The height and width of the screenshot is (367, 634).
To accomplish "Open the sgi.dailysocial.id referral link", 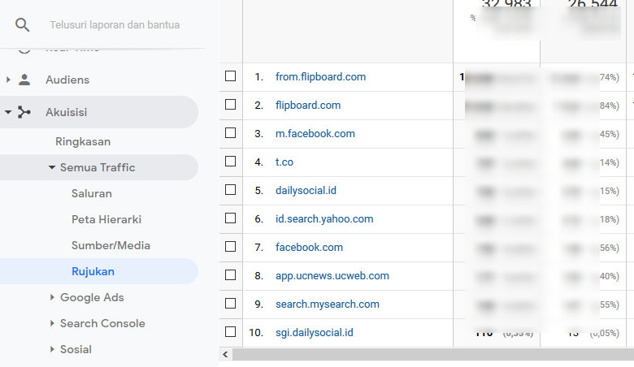I will coord(315,332).
